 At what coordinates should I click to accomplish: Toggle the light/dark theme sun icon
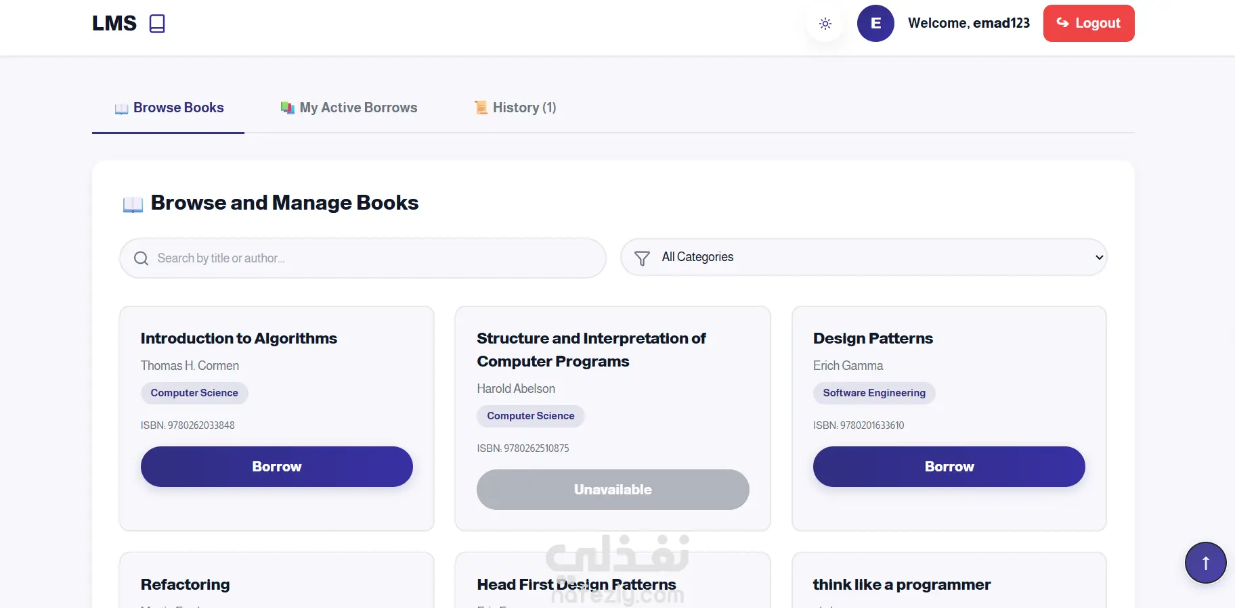[x=825, y=24]
